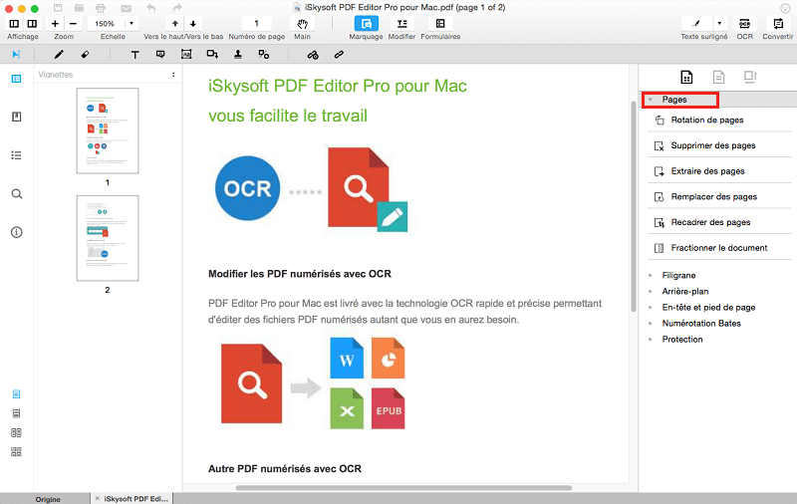Screen dimensions: 797x504
Task: Select the stamp tool
Action: tap(238, 55)
